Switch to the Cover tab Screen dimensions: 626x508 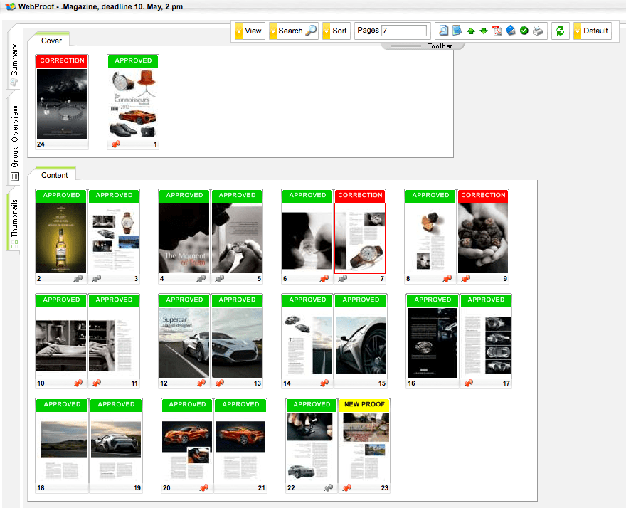(x=51, y=41)
